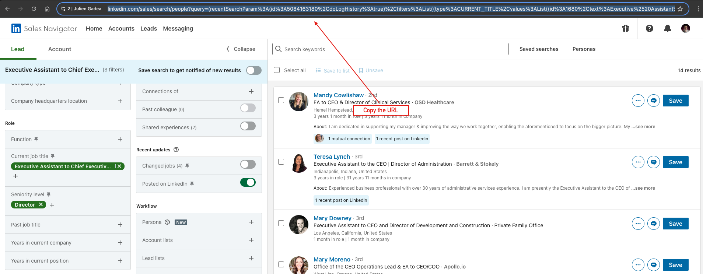Expand the Past job title filter
This screenshot has width=703, height=274.
(120, 225)
